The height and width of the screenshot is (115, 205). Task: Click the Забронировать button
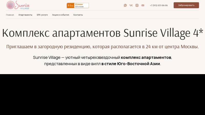coord(186,5)
